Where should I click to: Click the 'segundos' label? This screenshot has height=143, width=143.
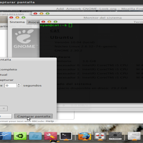coord(32,85)
